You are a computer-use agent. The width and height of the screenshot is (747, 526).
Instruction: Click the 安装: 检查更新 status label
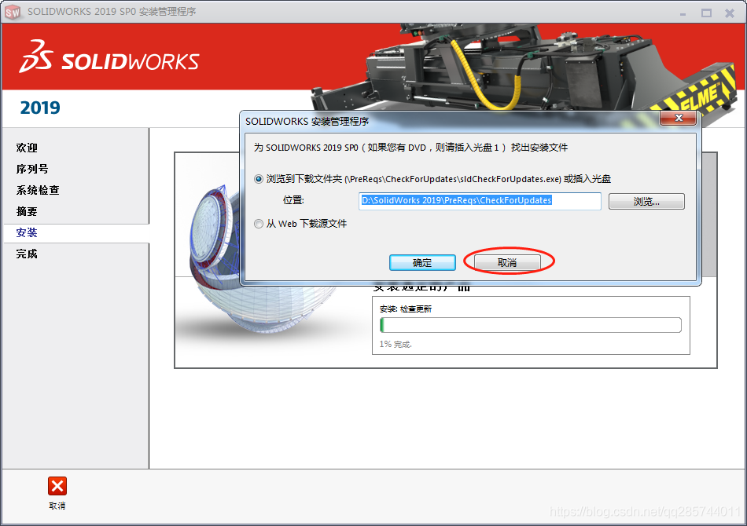coord(406,309)
